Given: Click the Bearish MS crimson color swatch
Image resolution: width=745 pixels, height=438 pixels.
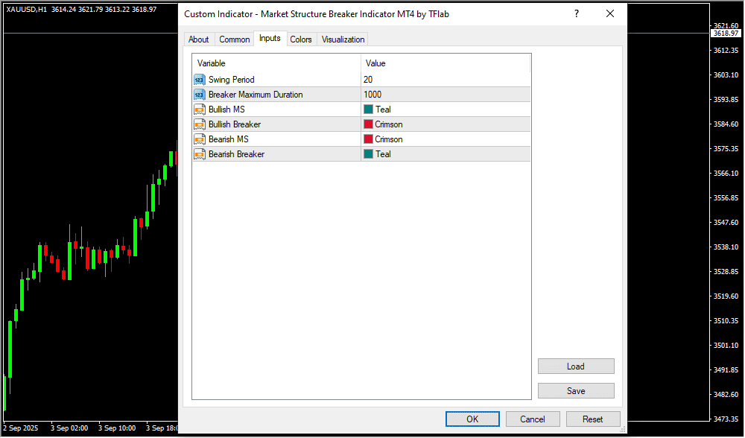Looking at the screenshot, I should pos(368,139).
